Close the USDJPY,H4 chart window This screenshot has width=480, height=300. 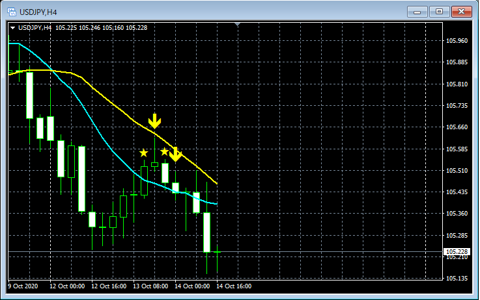click(x=462, y=12)
